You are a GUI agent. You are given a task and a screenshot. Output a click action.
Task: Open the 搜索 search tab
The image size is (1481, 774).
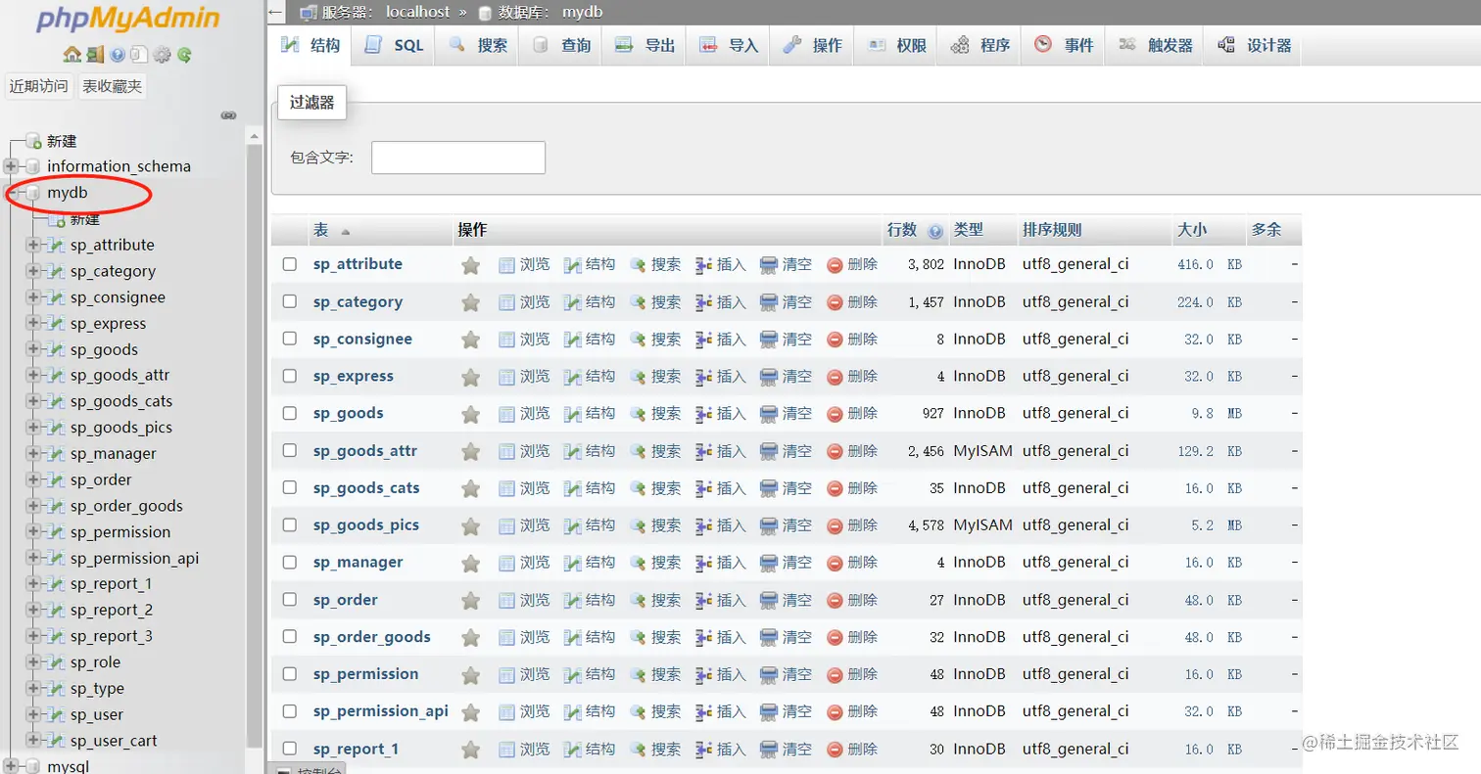click(x=478, y=45)
